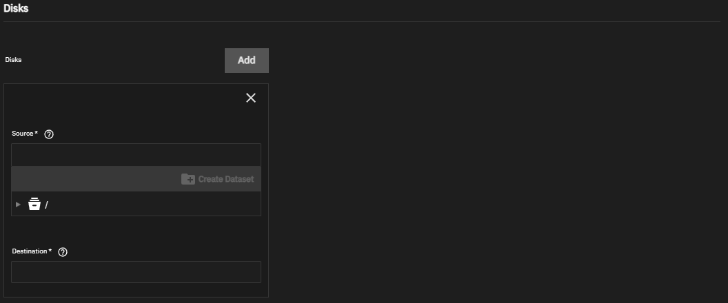Click the blank tree row area right of slash

click(x=152, y=205)
